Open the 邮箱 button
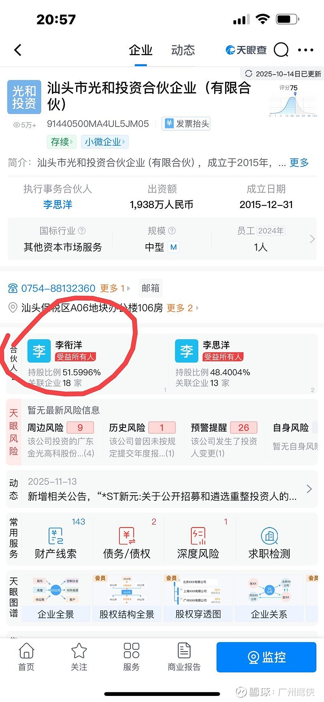The height and width of the screenshot is (702, 324). click(151, 288)
